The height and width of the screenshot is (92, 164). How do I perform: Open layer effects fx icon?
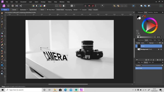click(x=151, y=60)
